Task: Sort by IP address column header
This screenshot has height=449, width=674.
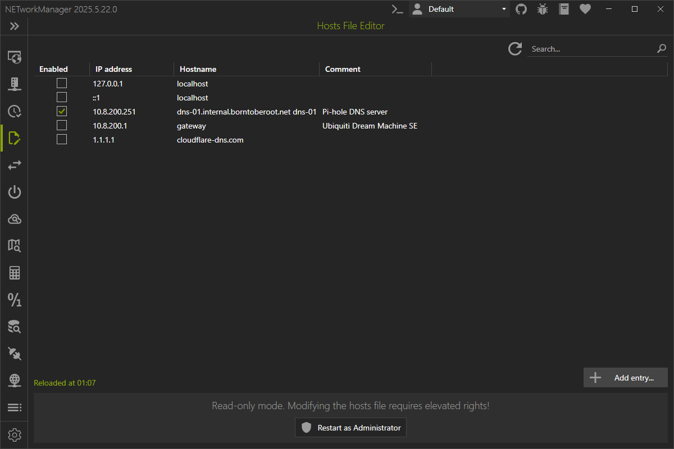Action: pyautogui.click(x=114, y=69)
